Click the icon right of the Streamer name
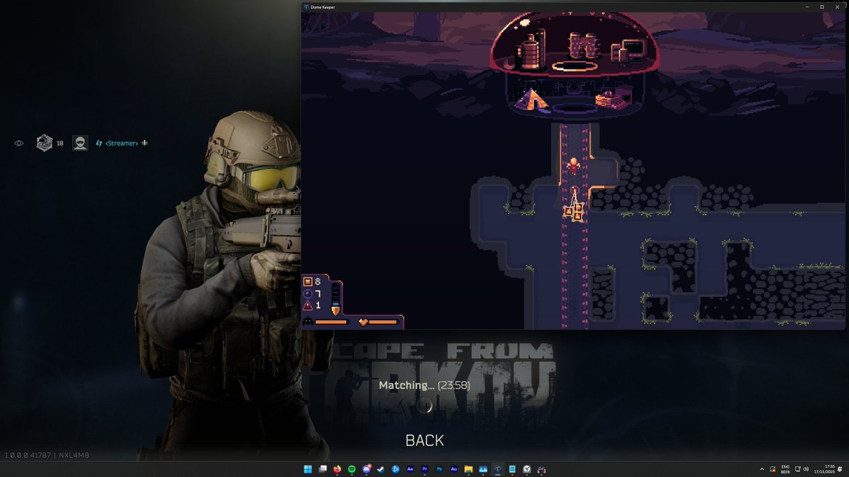 144,143
